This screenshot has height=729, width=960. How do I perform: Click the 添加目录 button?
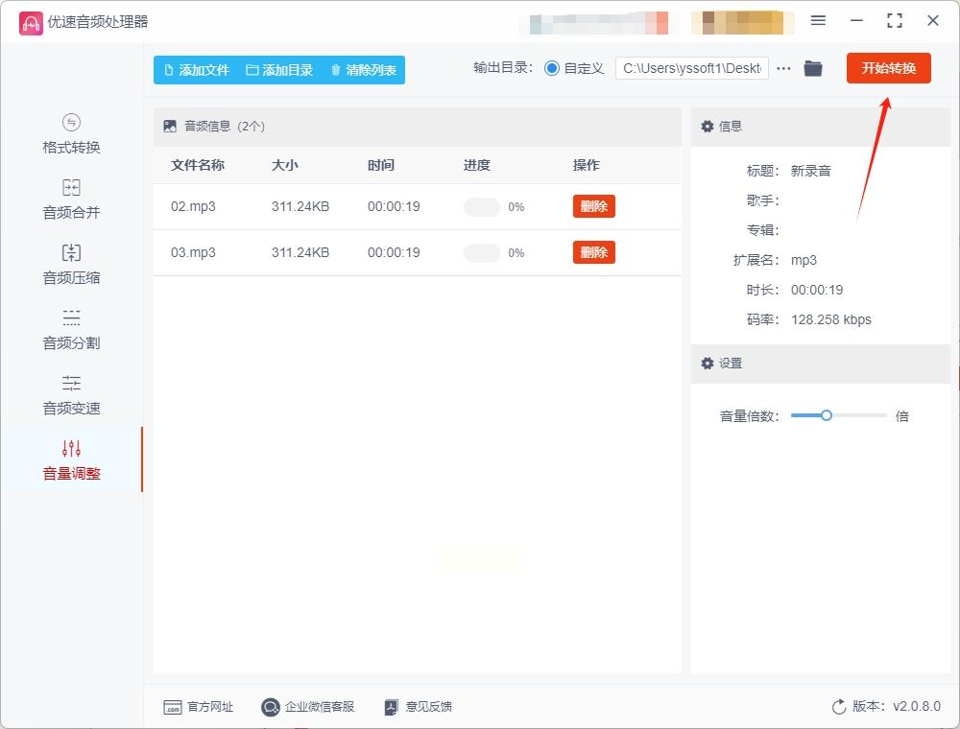click(x=279, y=70)
